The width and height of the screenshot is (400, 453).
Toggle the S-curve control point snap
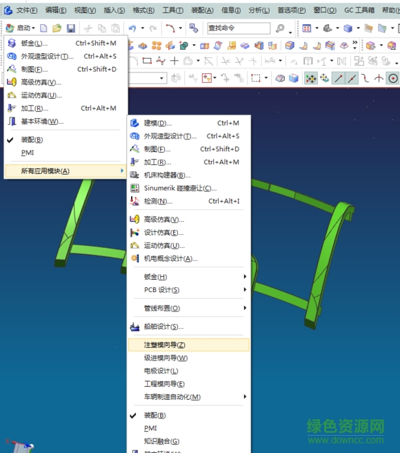(x=366, y=78)
